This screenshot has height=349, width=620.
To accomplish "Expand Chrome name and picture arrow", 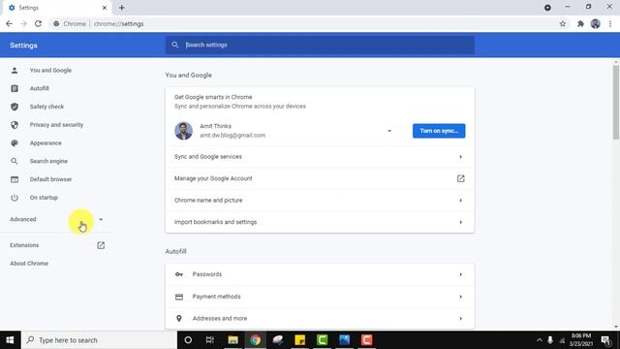I will coord(461,201).
